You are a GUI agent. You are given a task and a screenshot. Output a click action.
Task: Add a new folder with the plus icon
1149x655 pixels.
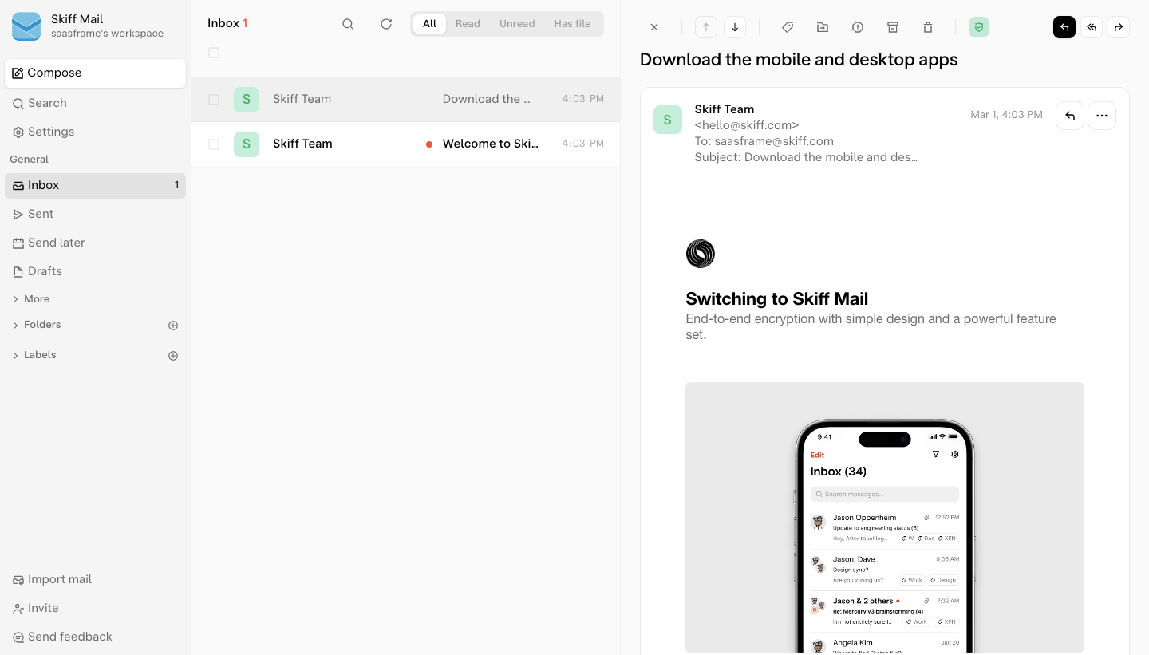[x=173, y=326]
